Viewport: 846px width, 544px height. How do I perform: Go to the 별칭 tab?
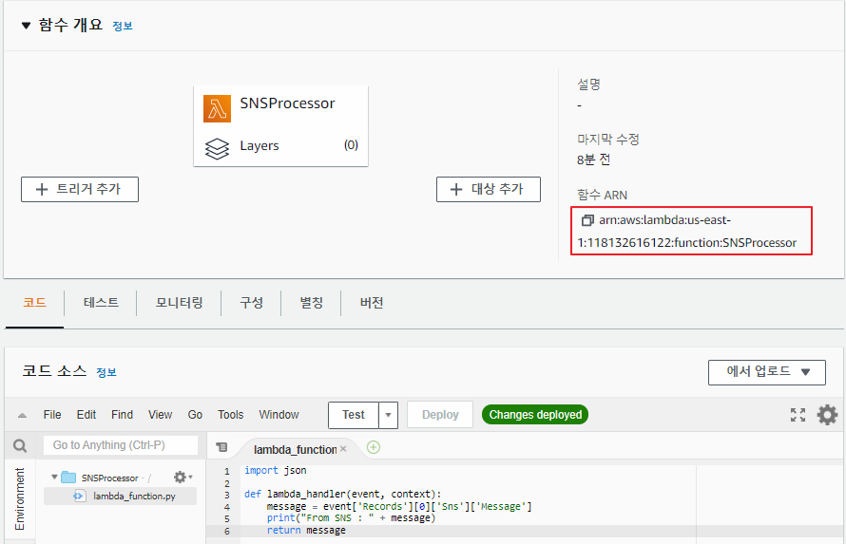(312, 303)
